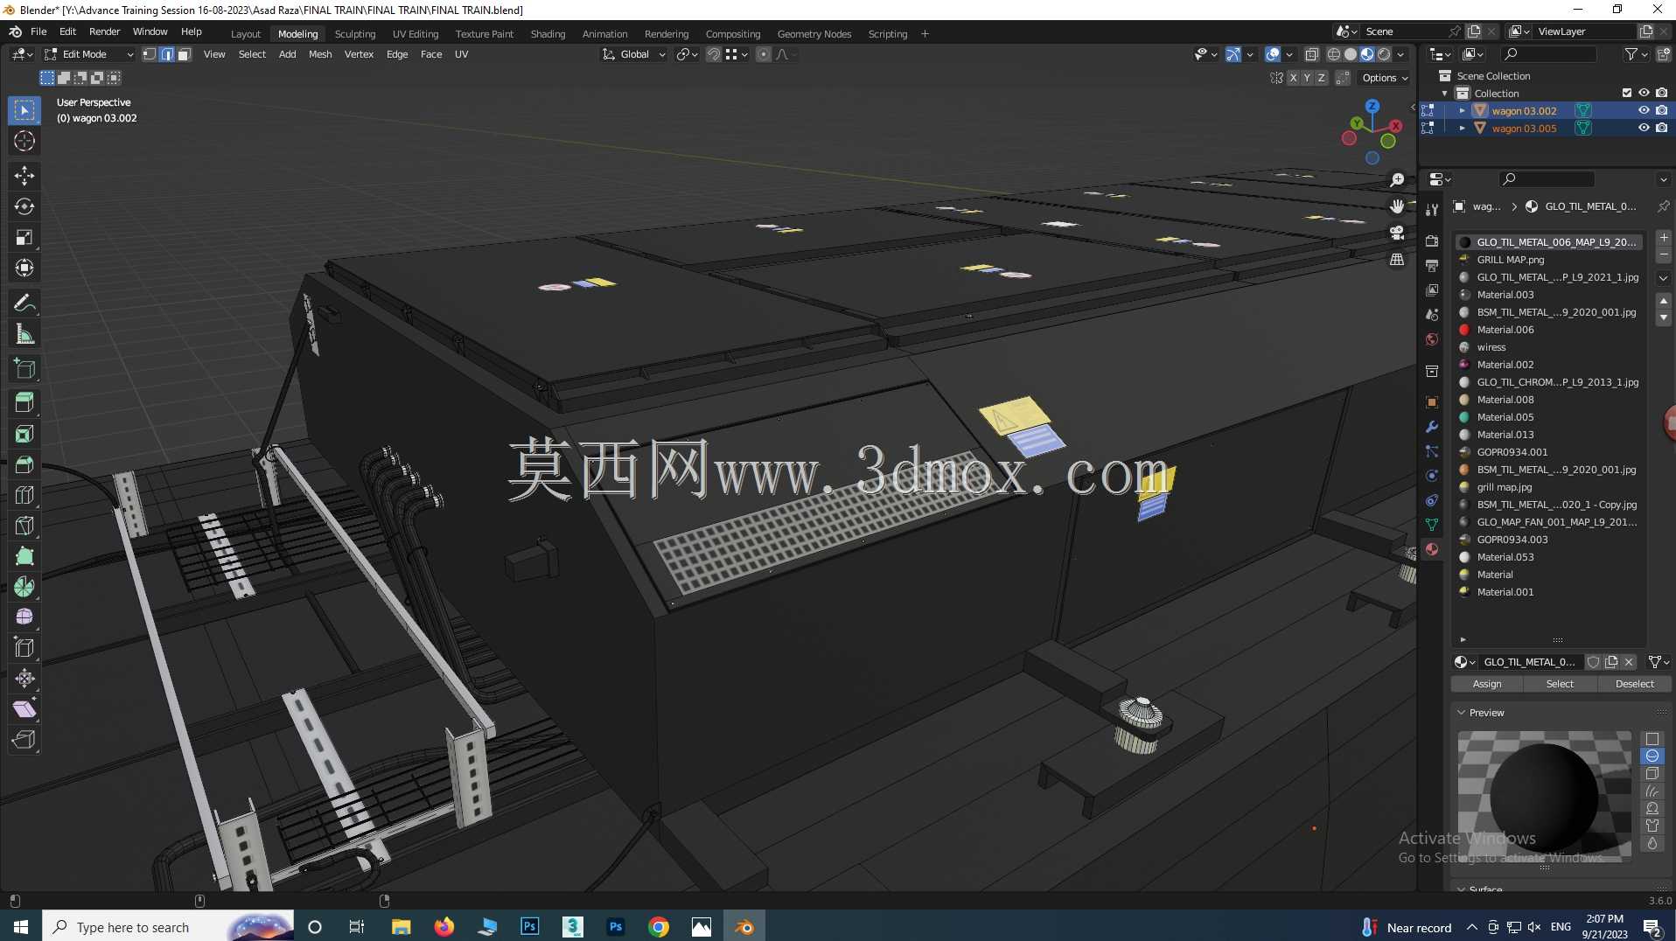
Task: Open the viewport Options dropdown
Action: point(1385,78)
